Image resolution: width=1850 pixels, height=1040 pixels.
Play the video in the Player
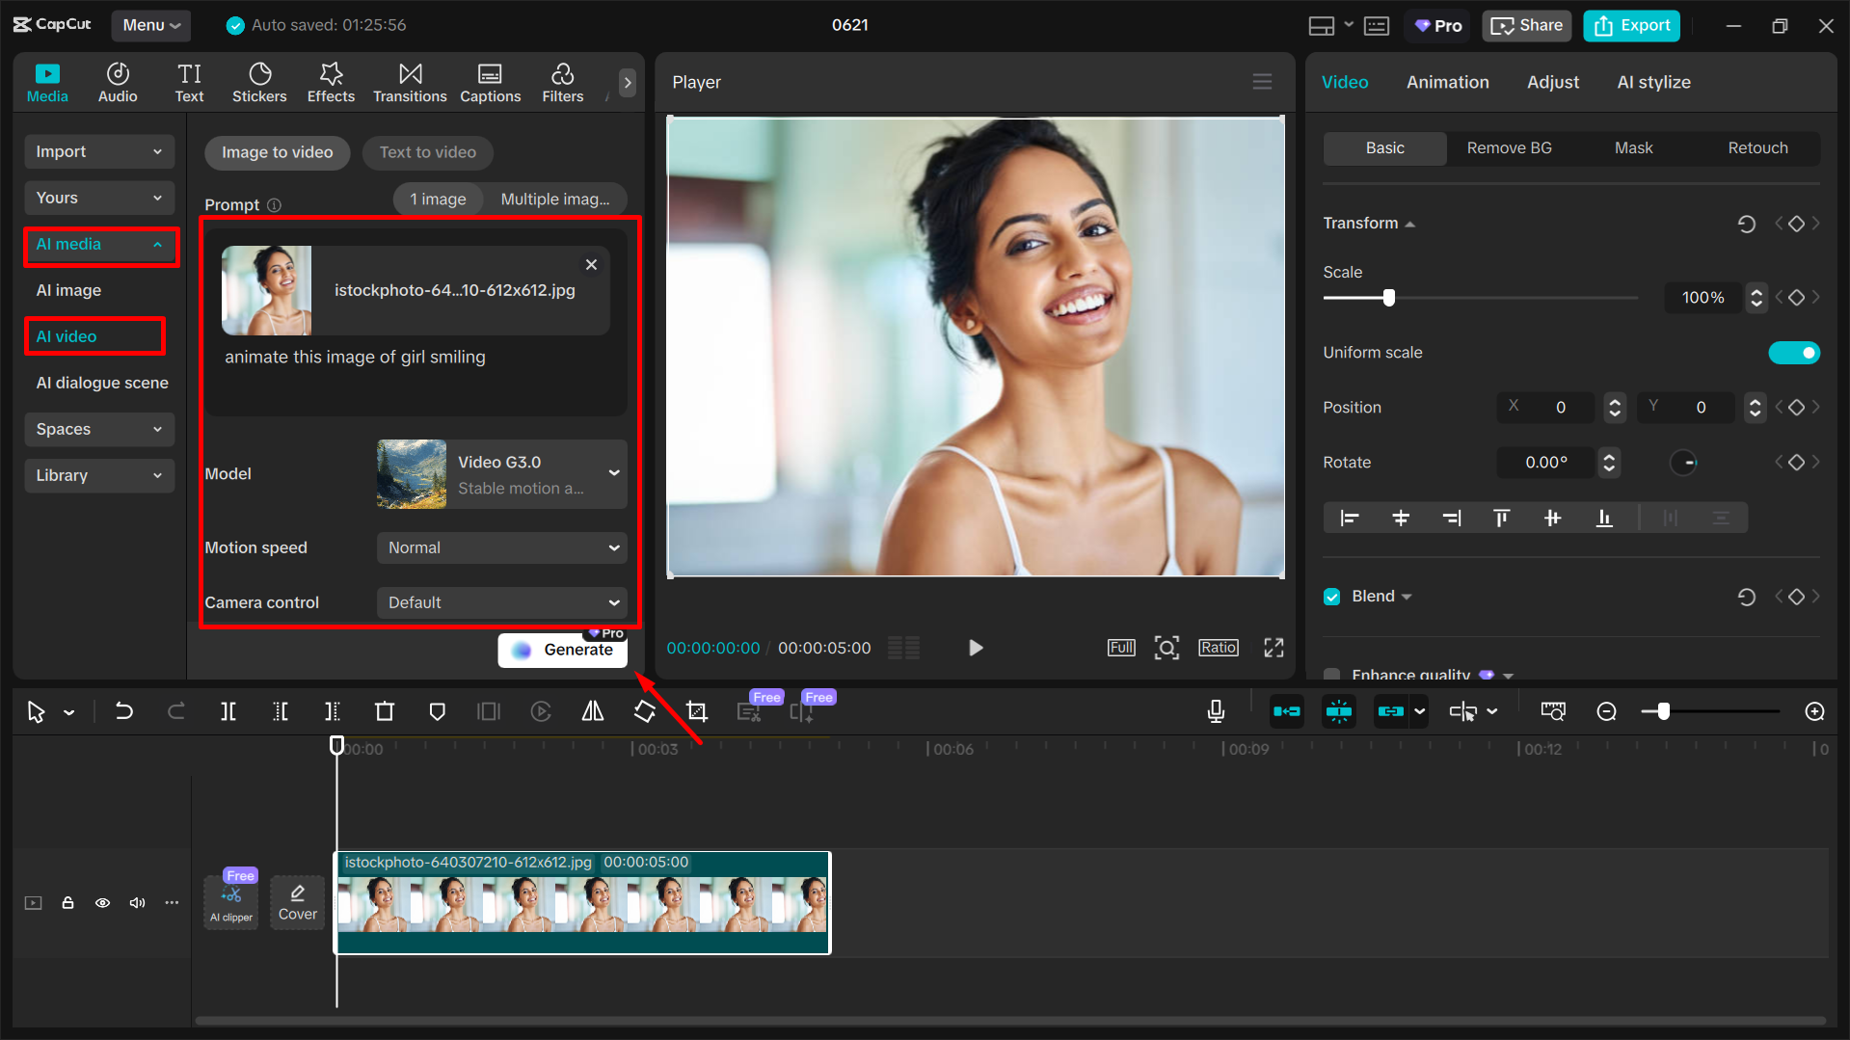click(x=976, y=648)
